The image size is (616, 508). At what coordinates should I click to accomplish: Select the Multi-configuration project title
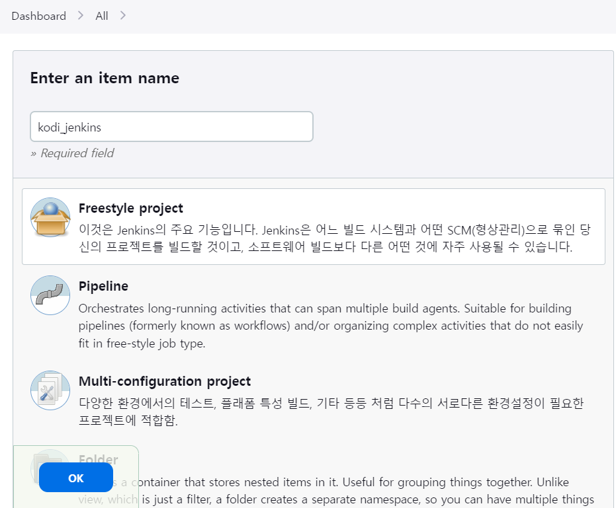(165, 381)
